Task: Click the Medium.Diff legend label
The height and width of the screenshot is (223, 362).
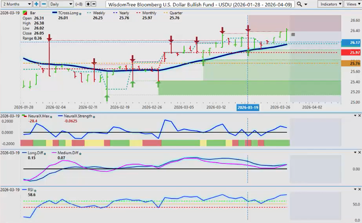Action: coord(68,153)
